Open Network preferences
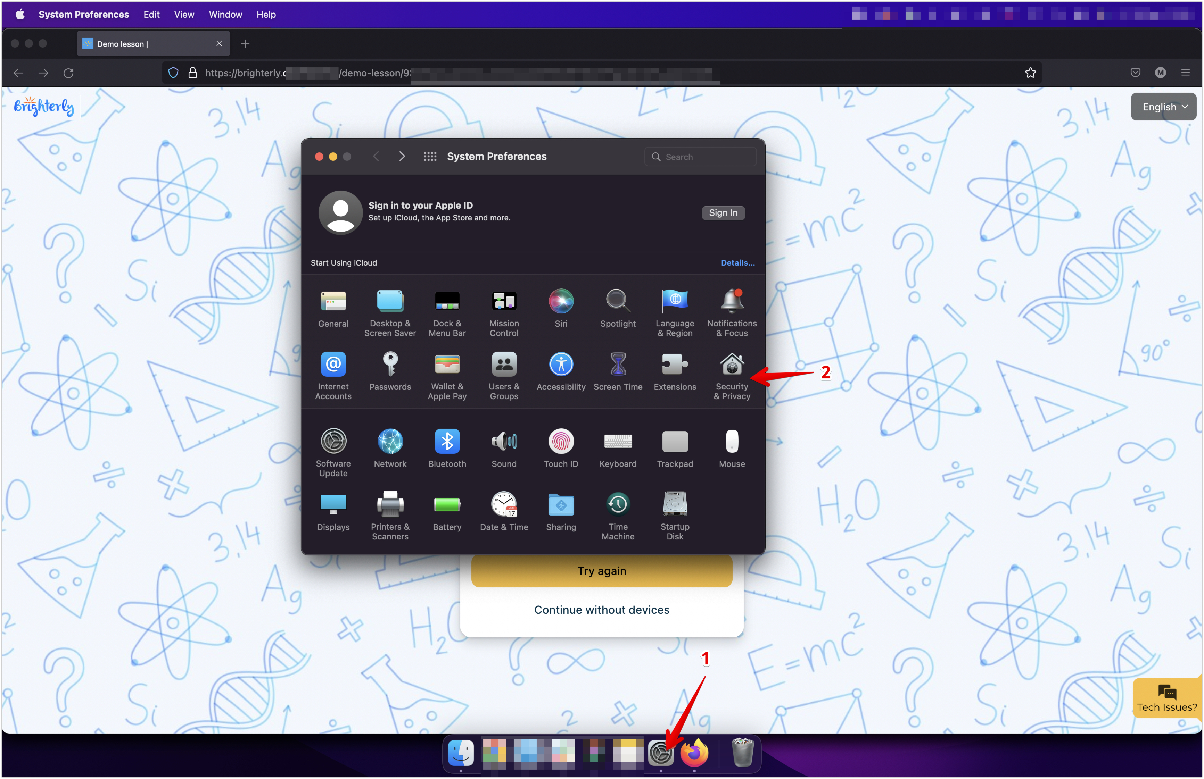This screenshot has width=1204, height=779. (x=390, y=449)
